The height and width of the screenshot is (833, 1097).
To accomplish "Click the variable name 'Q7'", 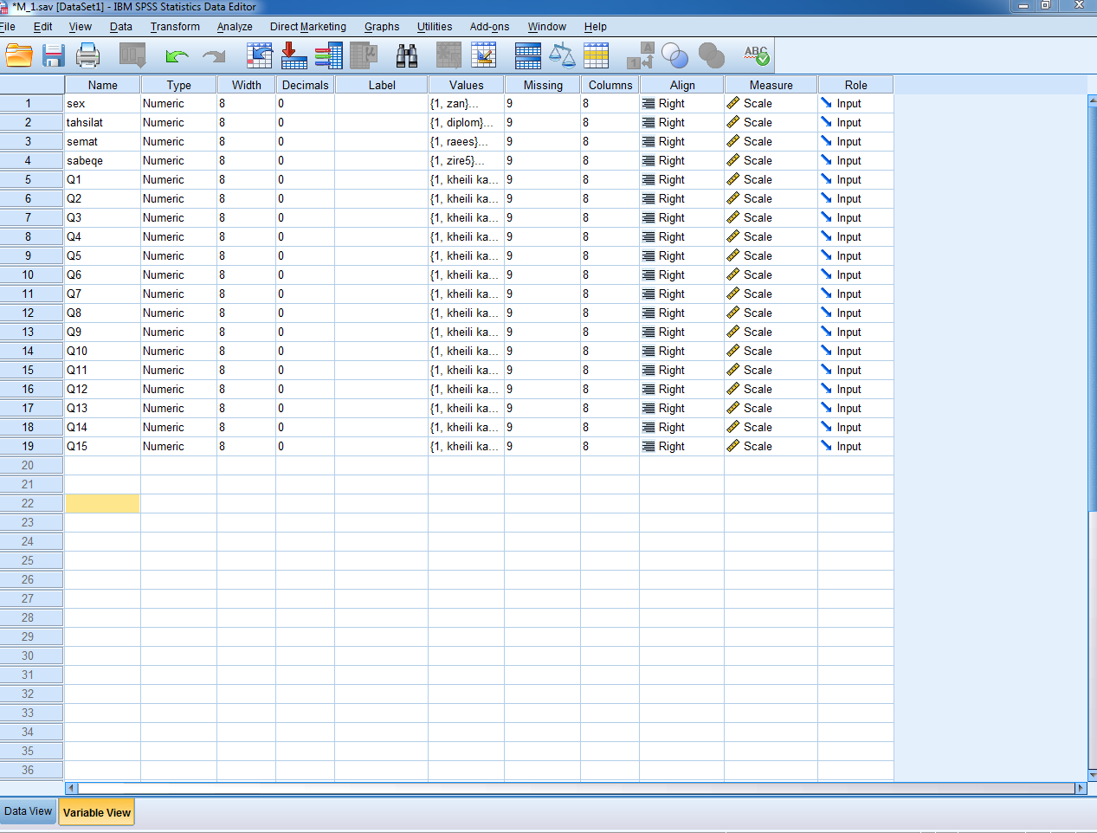I will [x=74, y=294].
